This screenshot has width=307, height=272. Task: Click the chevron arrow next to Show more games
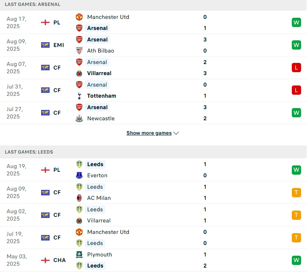(x=176, y=133)
